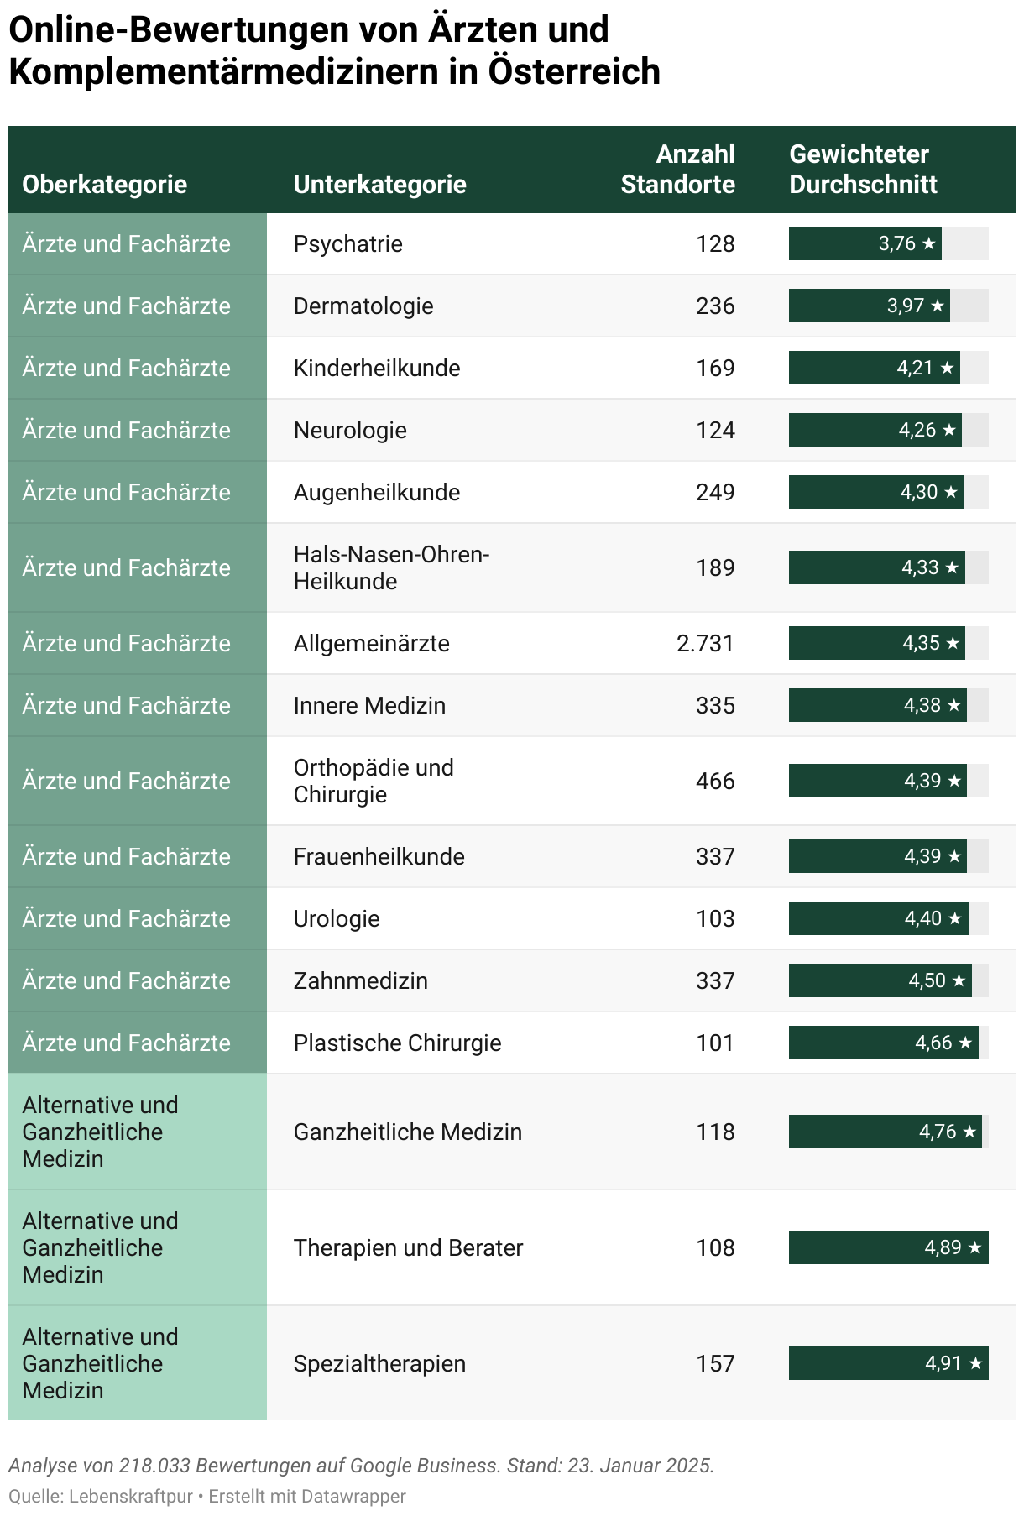Select the Allgemeinärzte rating bar 4,35
This screenshot has height=1516, width=1024.
coord(889,644)
